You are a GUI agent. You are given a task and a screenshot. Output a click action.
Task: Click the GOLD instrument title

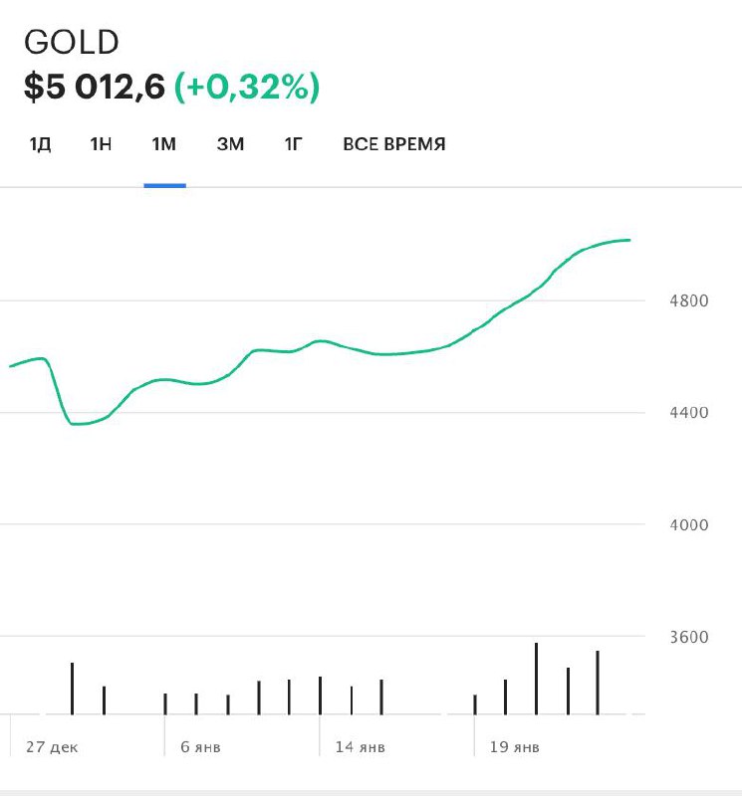click(x=72, y=43)
